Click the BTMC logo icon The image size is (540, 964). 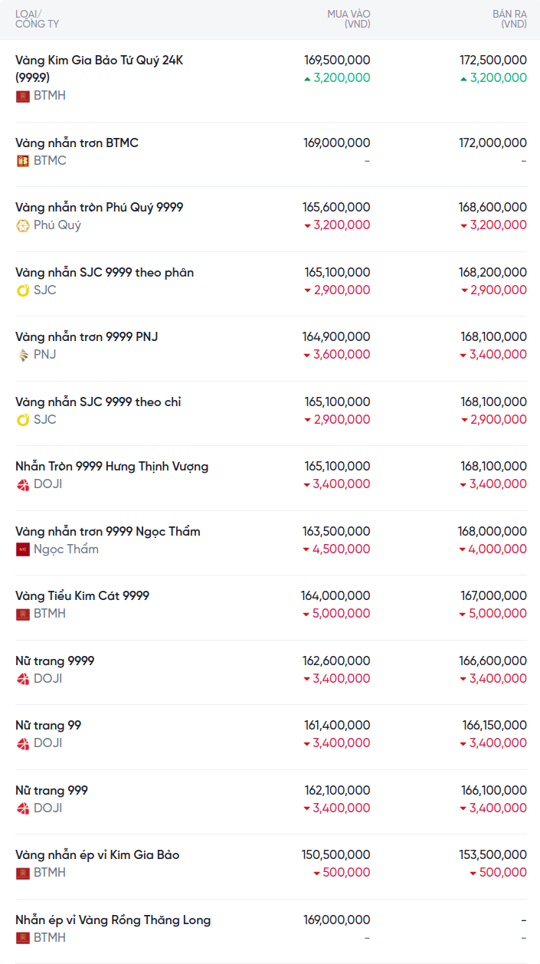tap(23, 161)
